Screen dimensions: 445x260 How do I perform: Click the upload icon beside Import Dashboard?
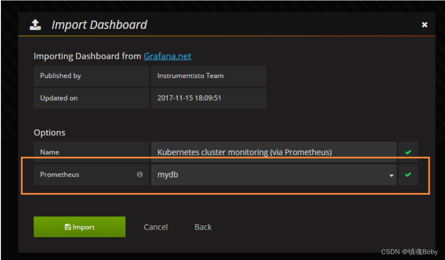pos(35,25)
